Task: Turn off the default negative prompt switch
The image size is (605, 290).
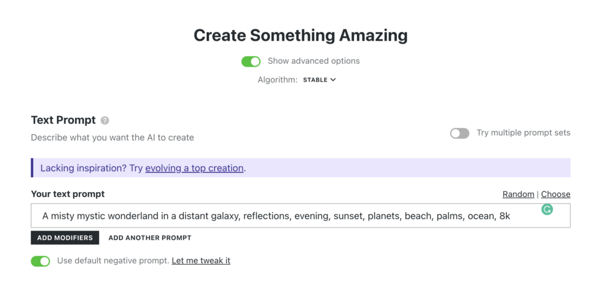Action: 41,261
